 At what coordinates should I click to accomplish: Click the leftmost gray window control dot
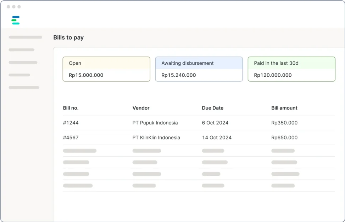pyautogui.click(x=9, y=7)
